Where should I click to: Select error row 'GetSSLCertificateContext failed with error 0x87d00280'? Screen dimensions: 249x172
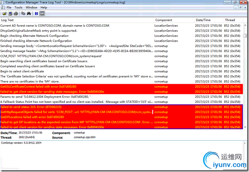pos(121,86)
